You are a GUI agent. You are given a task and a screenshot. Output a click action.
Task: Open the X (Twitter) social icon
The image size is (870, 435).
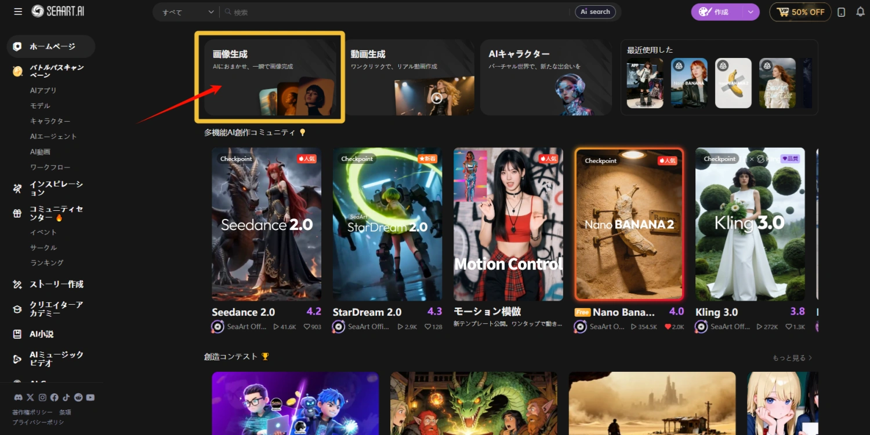pyautogui.click(x=30, y=397)
